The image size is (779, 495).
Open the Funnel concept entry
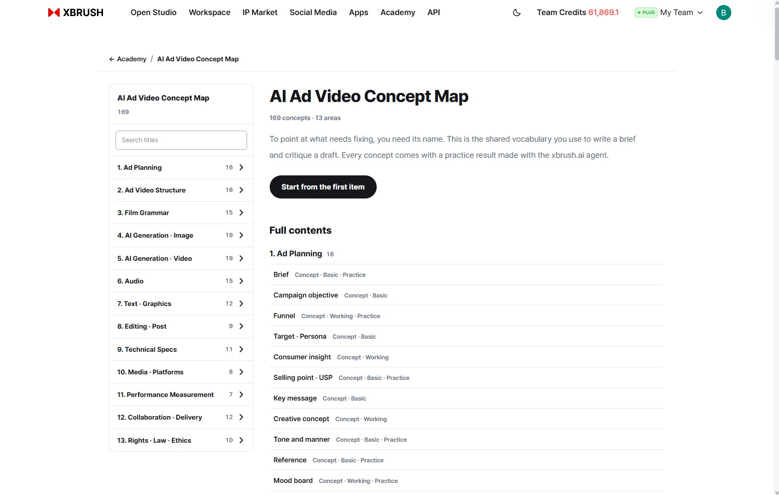tap(467, 316)
